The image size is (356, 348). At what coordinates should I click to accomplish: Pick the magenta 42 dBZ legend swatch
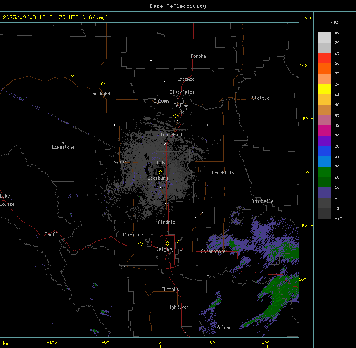click(325, 130)
